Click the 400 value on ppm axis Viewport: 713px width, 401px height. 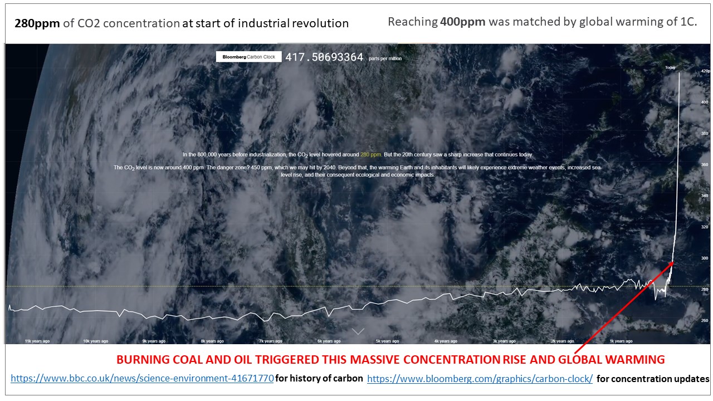click(x=705, y=102)
